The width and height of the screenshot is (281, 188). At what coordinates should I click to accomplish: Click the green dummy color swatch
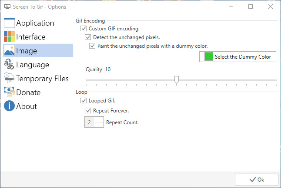coord(209,56)
